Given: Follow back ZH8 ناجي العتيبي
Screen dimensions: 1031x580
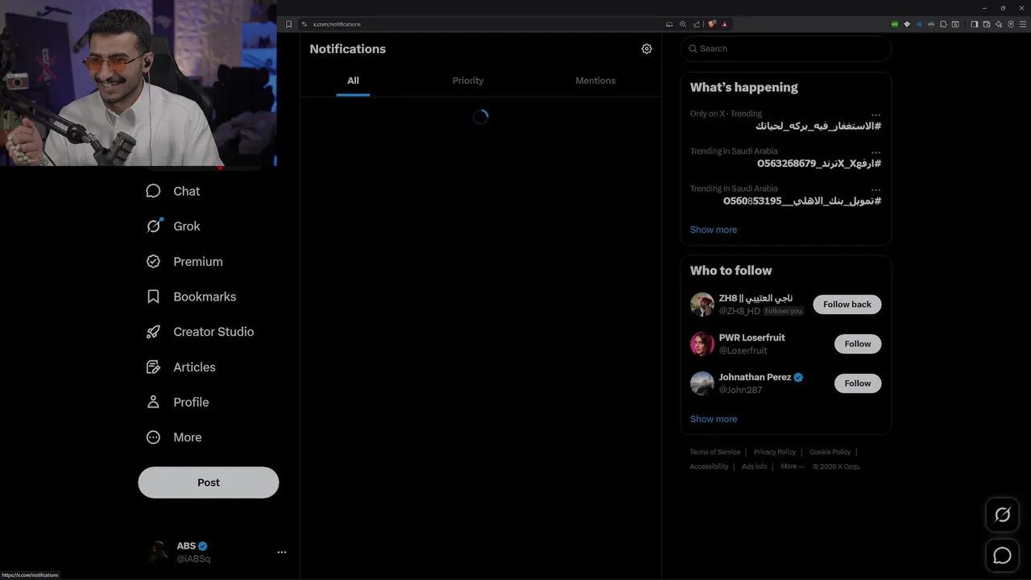Looking at the screenshot, I should (847, 304).
